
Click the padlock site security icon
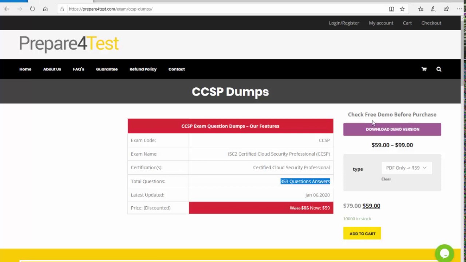click(x=62, y=9)
